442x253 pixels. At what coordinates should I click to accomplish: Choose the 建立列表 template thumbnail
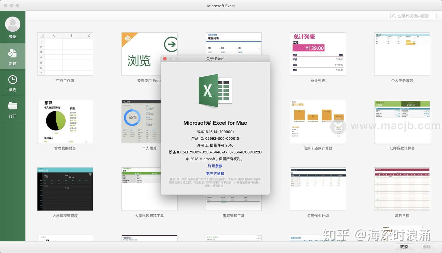[x=234, y=44]
